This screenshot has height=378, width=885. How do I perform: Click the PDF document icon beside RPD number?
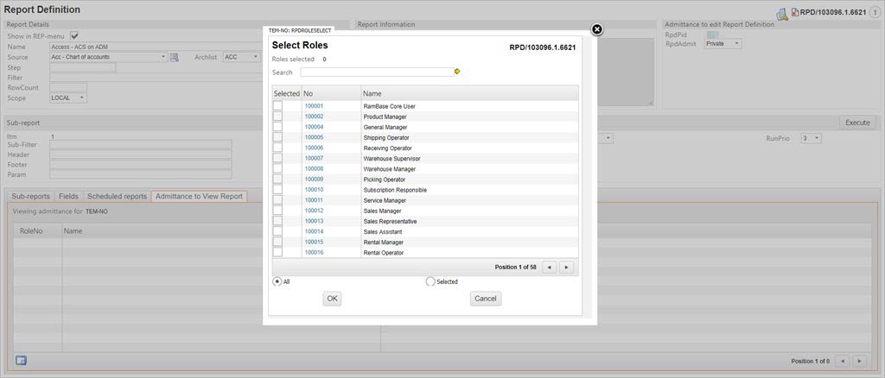click(795, 13)
